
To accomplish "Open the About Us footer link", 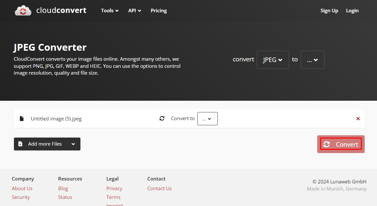I will point(22,189).
